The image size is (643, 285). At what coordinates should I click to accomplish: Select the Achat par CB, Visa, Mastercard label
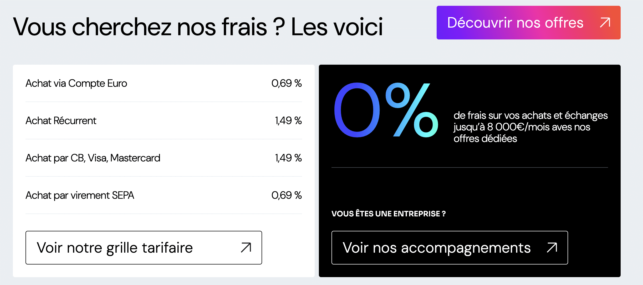[93, 158]
